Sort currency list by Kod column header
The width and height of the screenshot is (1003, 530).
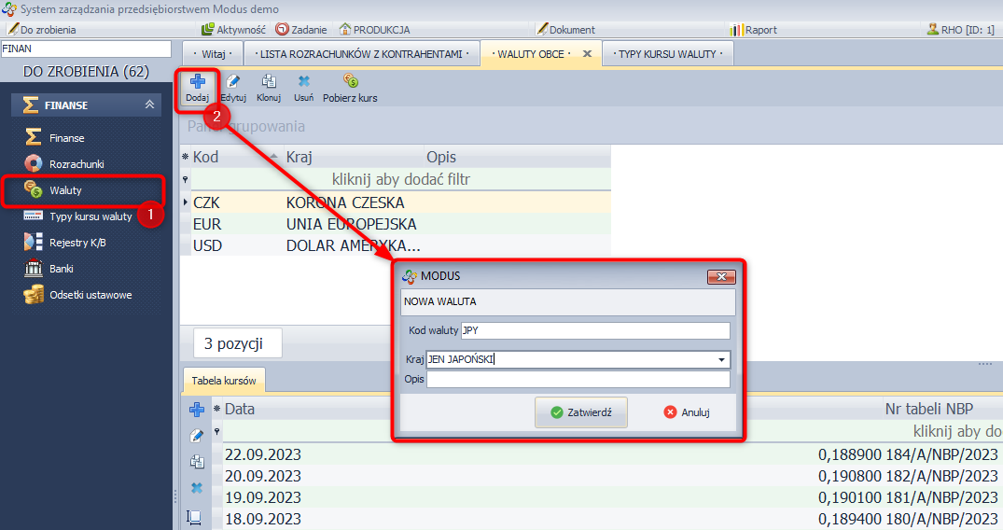[x=206, y=157]
